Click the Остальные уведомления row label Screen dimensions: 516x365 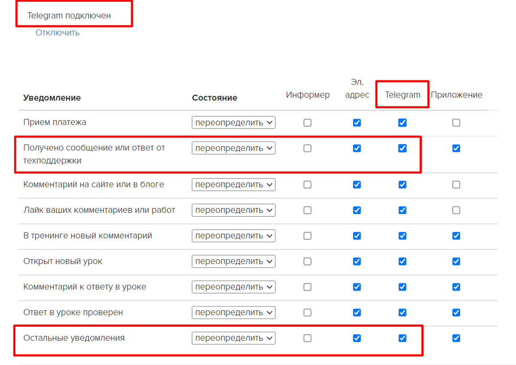[74, 338]
